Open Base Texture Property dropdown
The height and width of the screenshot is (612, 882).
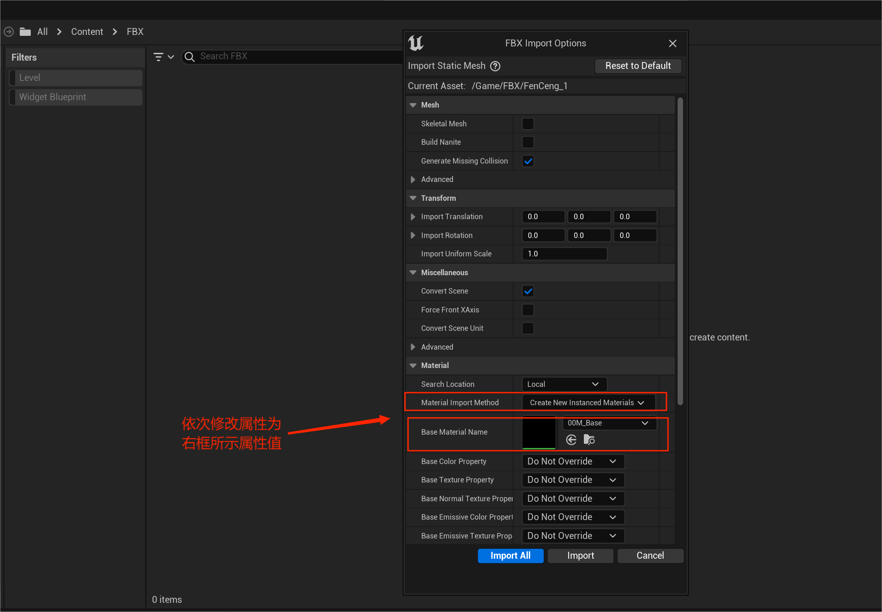[x=573, y=480]
